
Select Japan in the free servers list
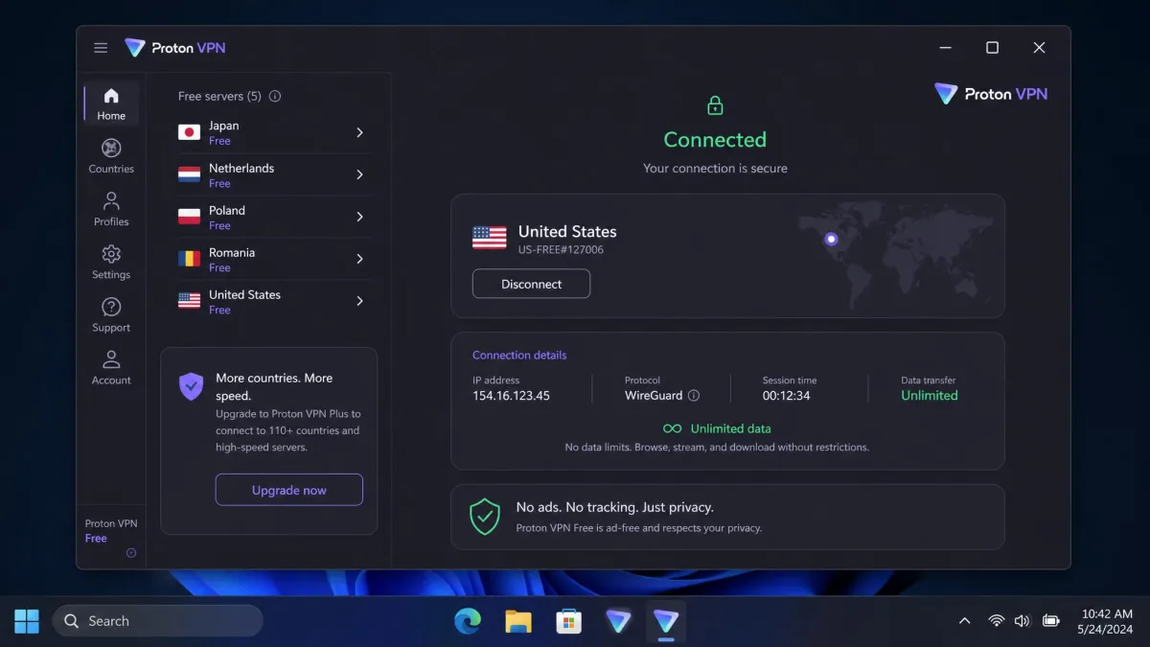274,132
